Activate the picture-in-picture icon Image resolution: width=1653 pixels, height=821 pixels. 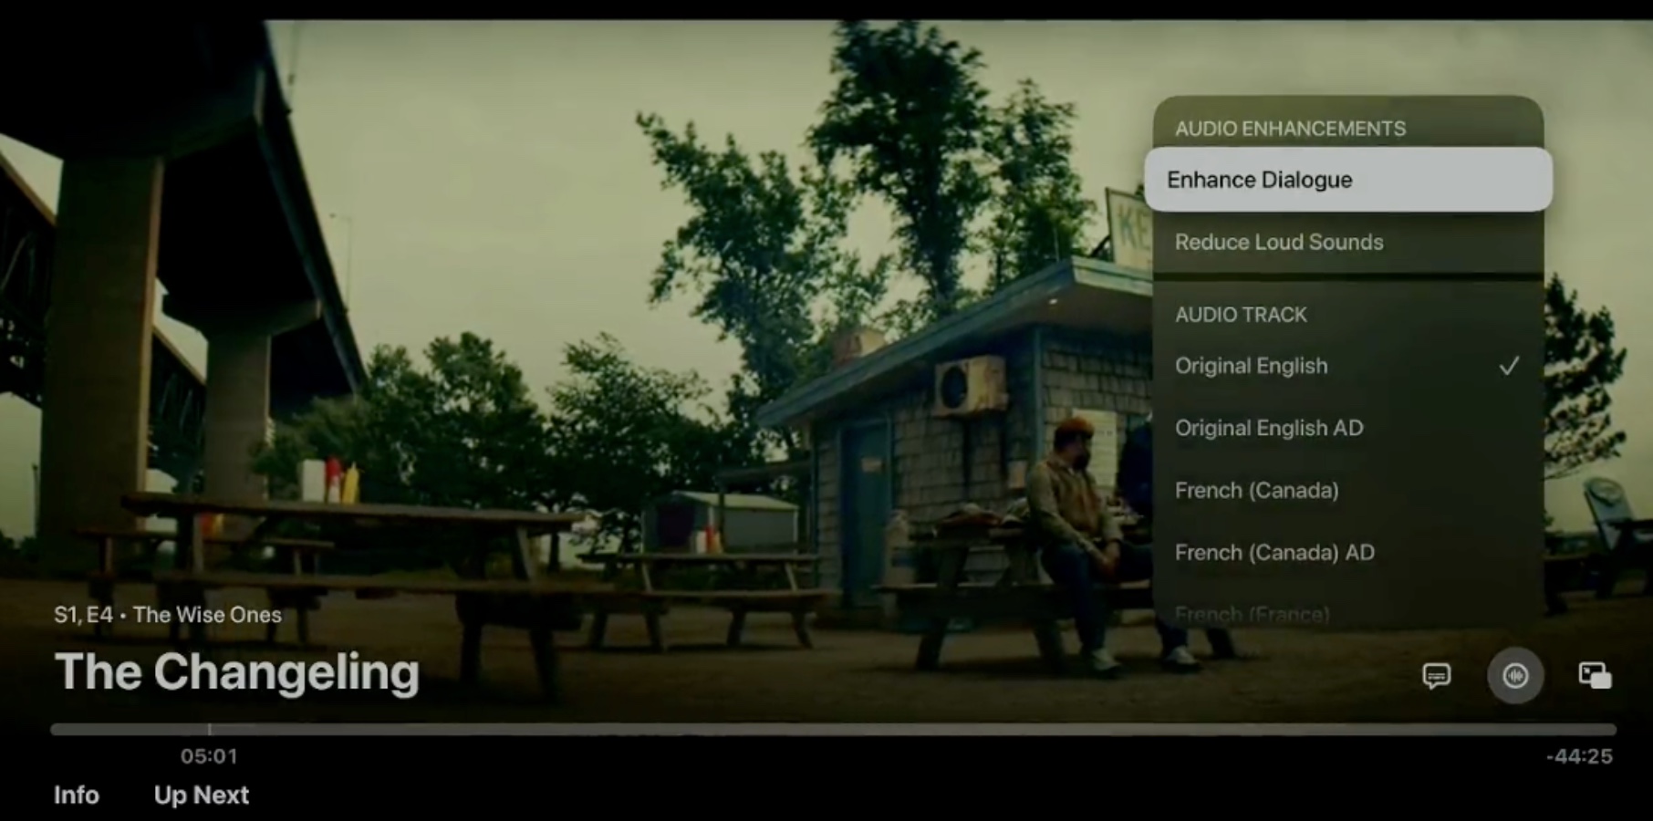(x=1595, y=676)
